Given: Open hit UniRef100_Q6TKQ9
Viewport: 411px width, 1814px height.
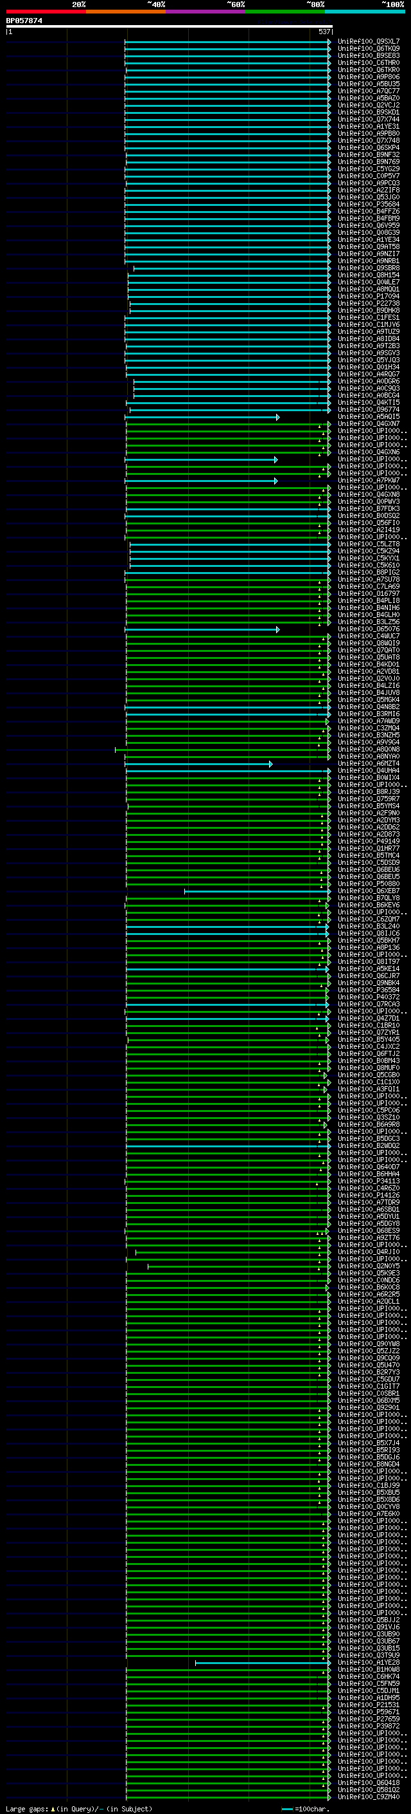Looking at the screenshot, I should click(x=369, y=49).
